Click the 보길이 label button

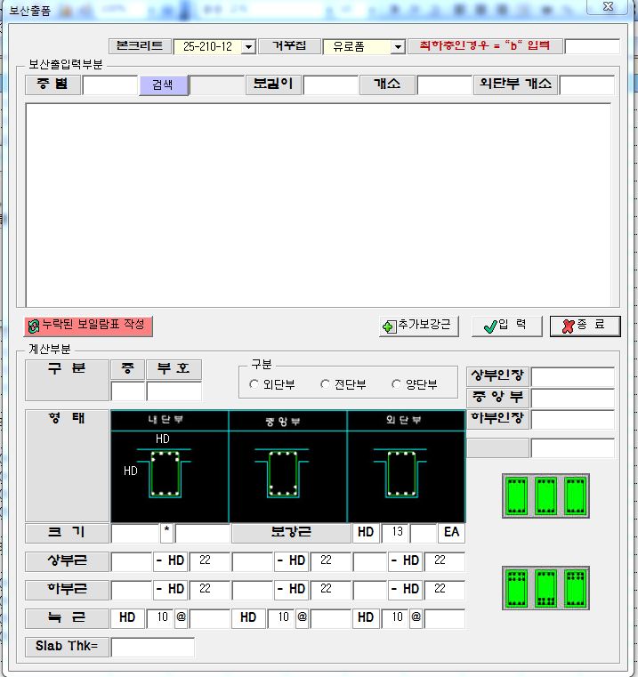[x=273, y=85]
